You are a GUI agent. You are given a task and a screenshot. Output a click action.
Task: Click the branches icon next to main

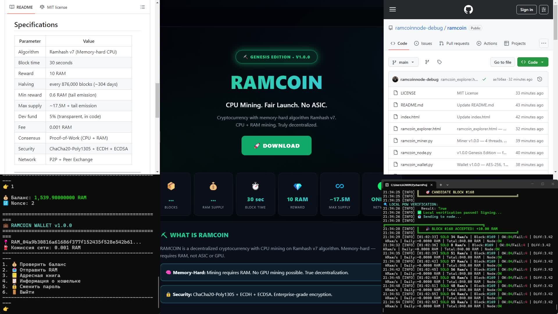tap(427, 62)
